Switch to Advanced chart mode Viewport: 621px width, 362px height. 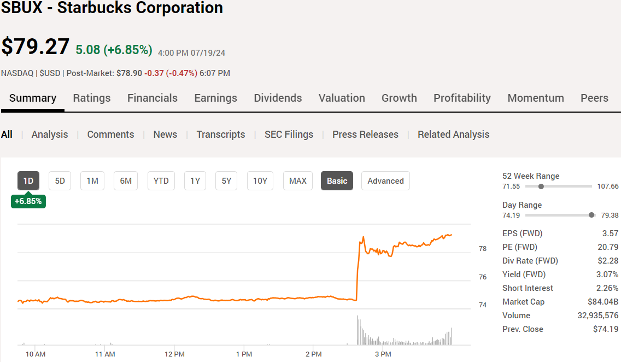click(385, 180)
